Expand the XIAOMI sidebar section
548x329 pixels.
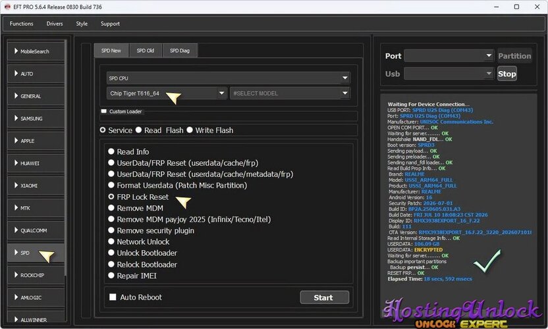click(x=36, y=186)
